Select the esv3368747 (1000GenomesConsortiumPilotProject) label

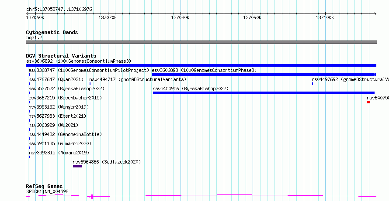click(x=89, y=70)
